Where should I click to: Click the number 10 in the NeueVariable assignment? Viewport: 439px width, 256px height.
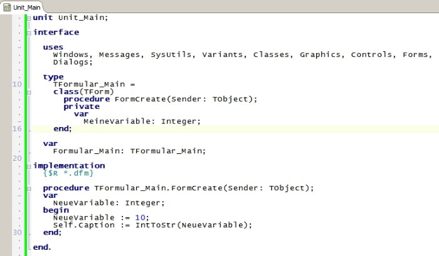140,217
